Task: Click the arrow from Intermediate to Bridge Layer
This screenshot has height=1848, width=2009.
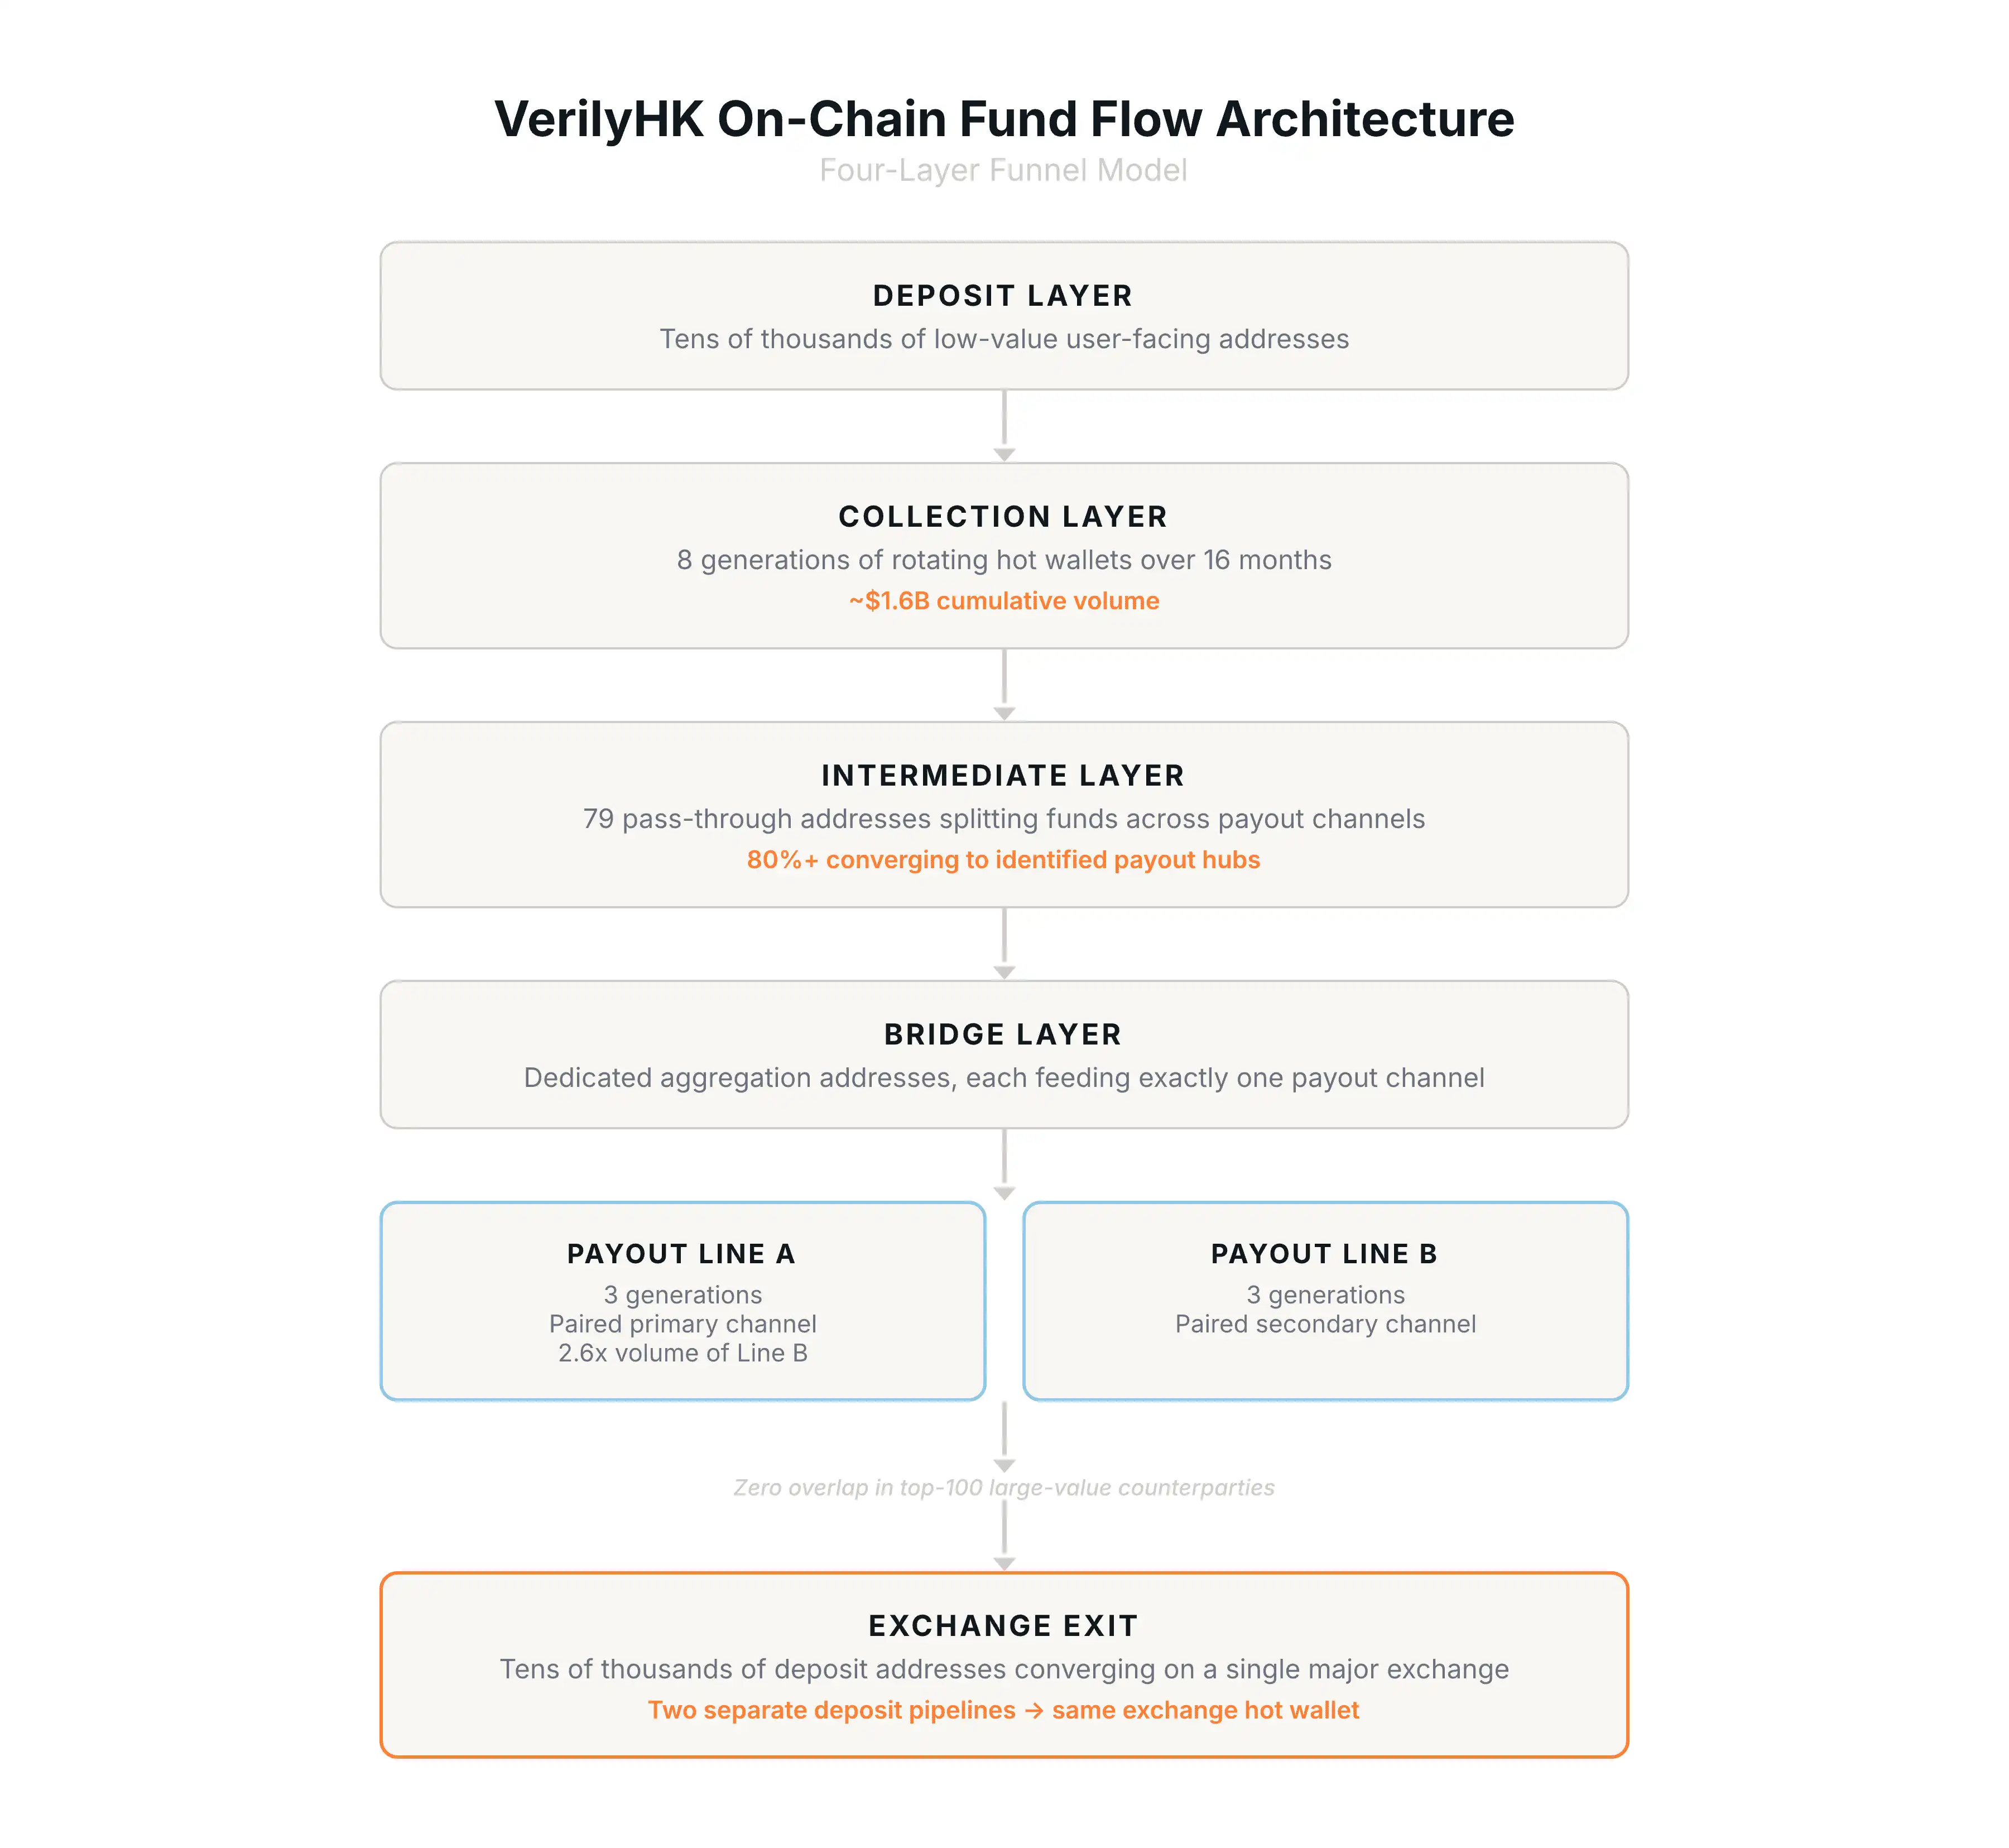Action: tap(1004, 944)
